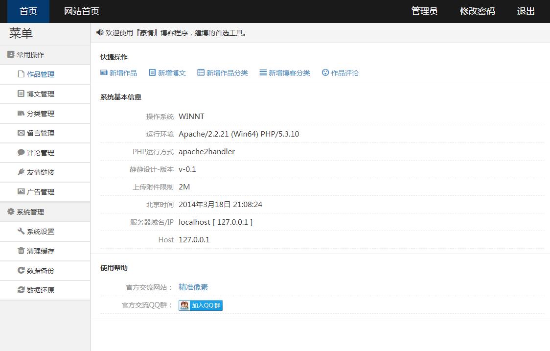The width and height of the screenshot is (550, 351).
Task: Click the picture icon beside 广告管理
Action: coord(21,191)
